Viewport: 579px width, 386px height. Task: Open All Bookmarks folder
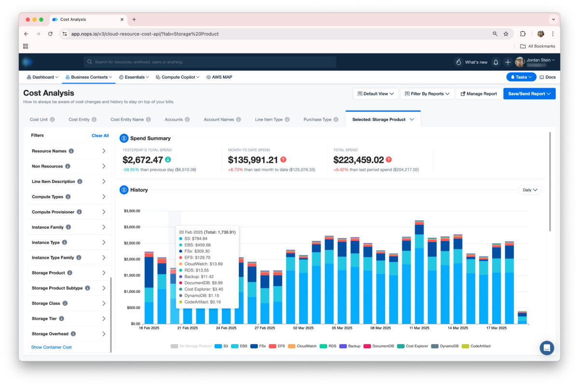(538, 46)
